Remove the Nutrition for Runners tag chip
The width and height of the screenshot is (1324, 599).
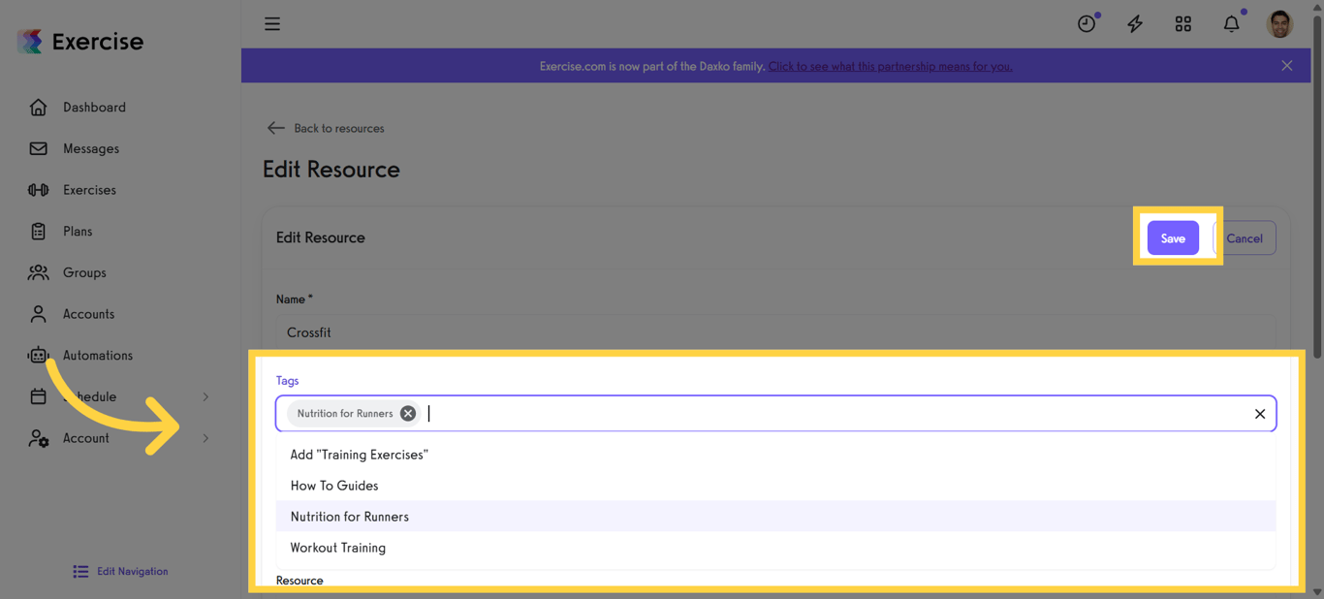click(x=408, y=414)
